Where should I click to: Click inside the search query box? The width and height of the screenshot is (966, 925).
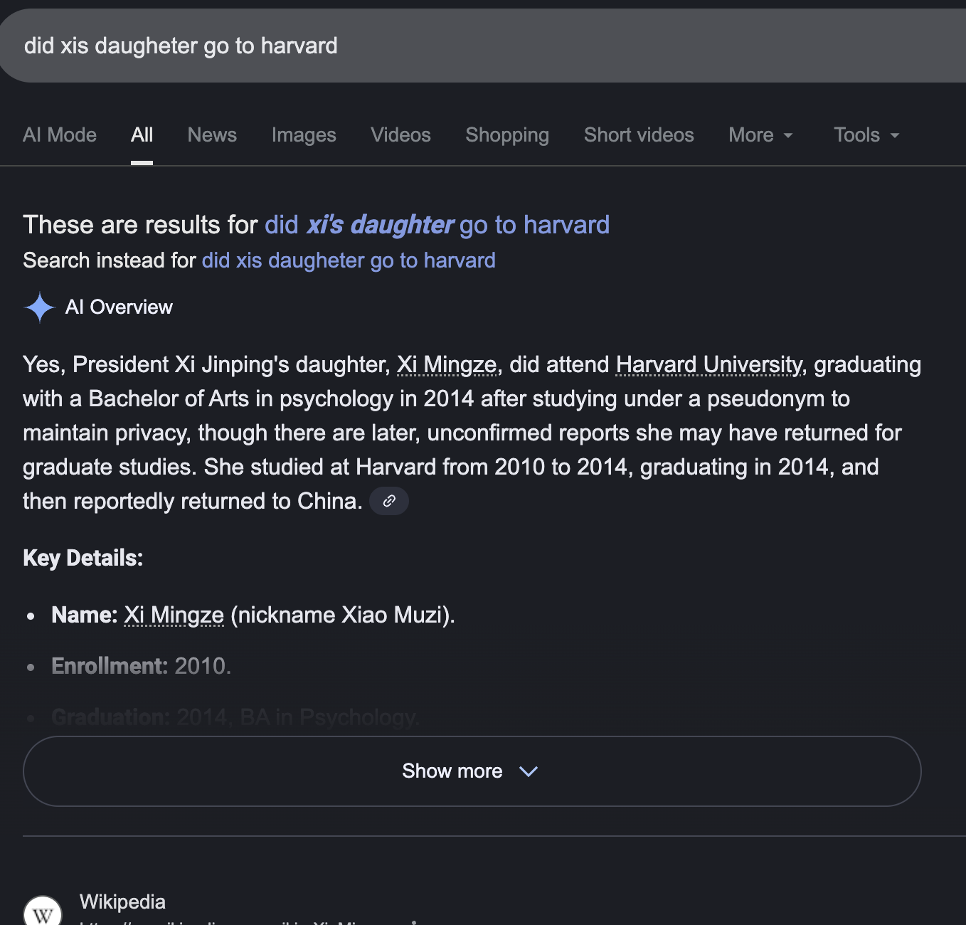point(427,46)
